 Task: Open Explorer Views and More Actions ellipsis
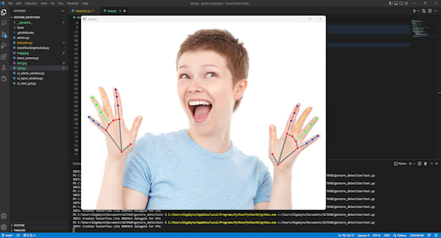63,11
